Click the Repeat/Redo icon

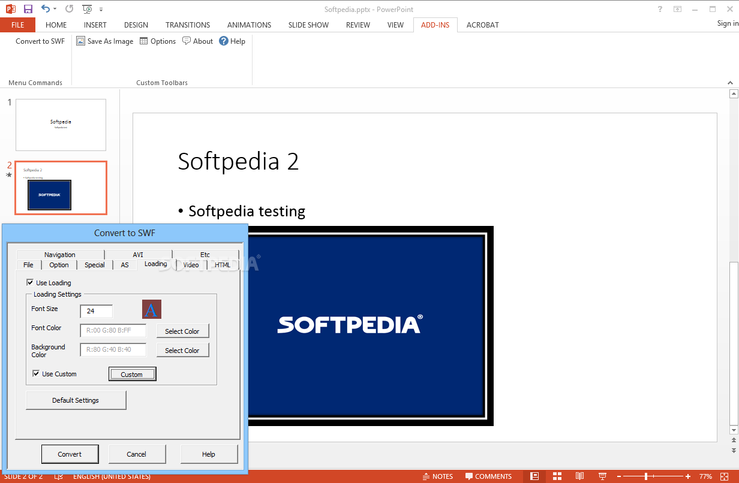[70, 9]
